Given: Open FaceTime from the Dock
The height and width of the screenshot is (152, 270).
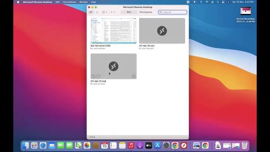Looking at the screenshot, I should click(61, 145).
